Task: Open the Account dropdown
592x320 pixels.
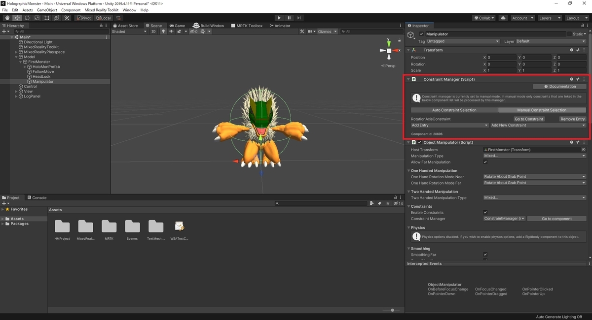Action: [522, 18]
